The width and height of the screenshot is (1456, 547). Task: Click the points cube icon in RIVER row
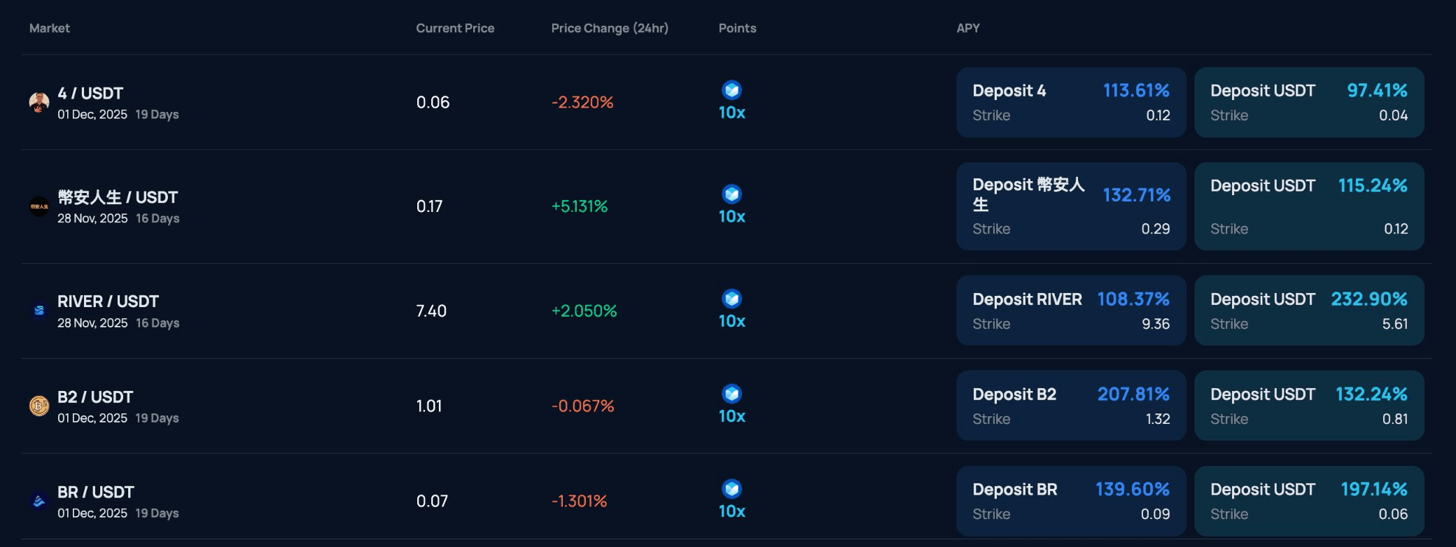click(731, 299)
